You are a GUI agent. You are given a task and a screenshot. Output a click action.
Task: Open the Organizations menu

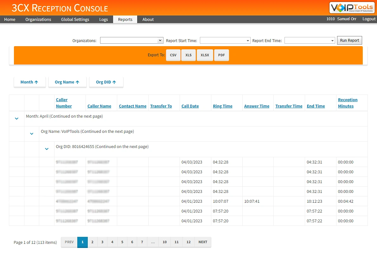(38, 19)
